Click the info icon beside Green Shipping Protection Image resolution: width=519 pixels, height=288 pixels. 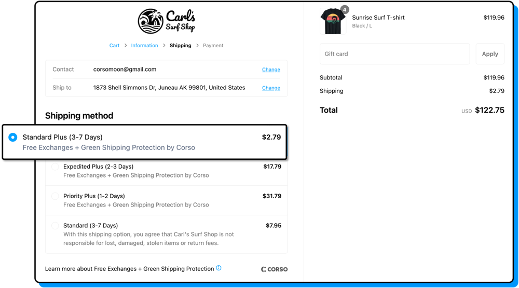pos(218,268)
